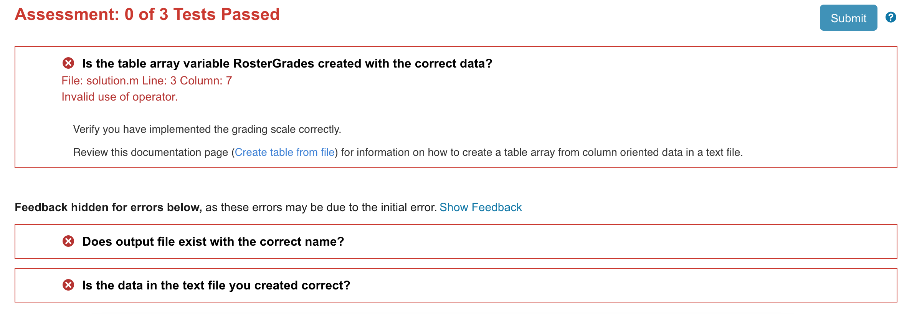Image resolution: width=922 pixels, height=314 pixels.
Task: Click red X icon beside output file test
Action: coord(68,241)
